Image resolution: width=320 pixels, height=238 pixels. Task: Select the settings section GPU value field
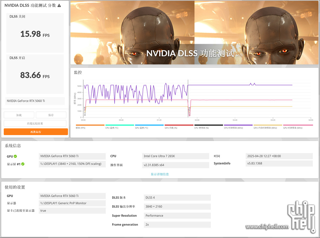tap(72, 196)
